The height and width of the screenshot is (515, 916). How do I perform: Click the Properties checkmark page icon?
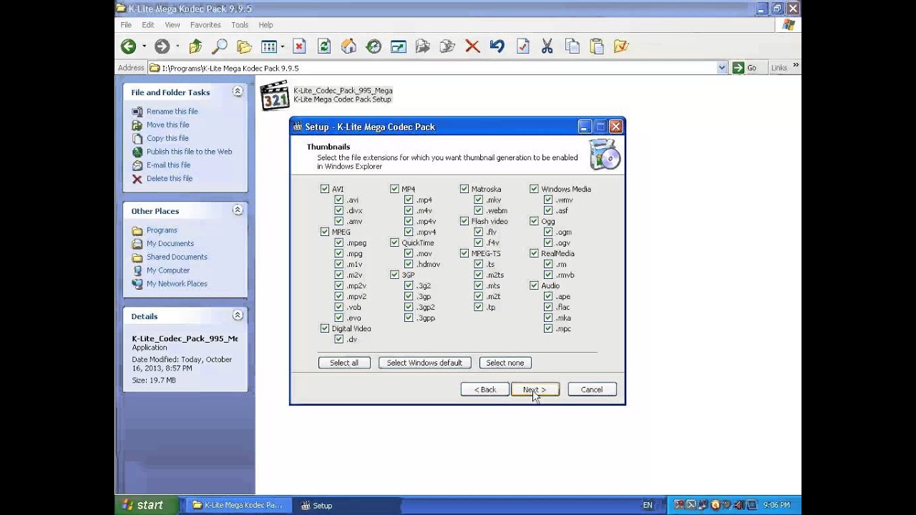(522, 46)
